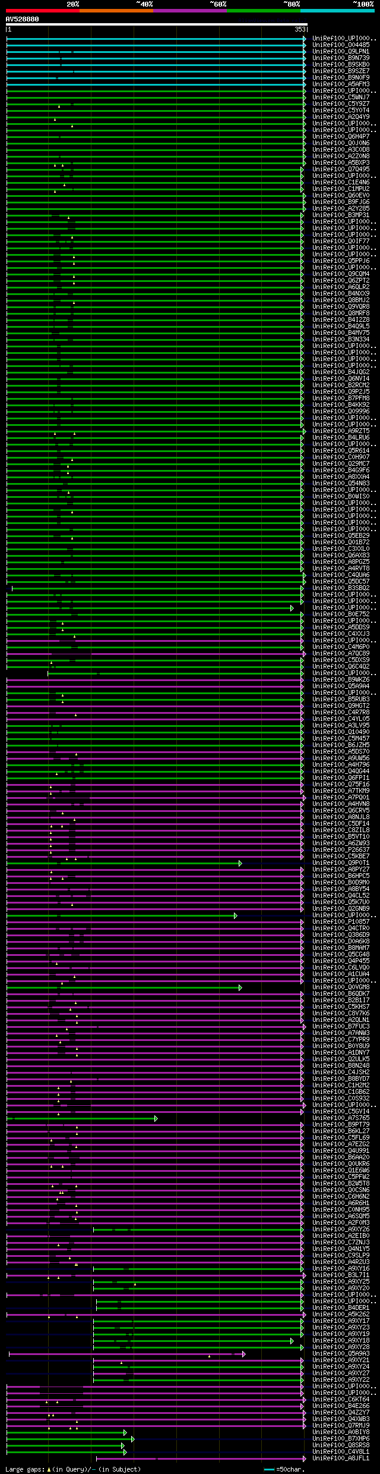Select hit label UniRef100_A2Q4Y9
This screenshot has height=1474, width=380.
pyautogui.click(x=341, y=117)
